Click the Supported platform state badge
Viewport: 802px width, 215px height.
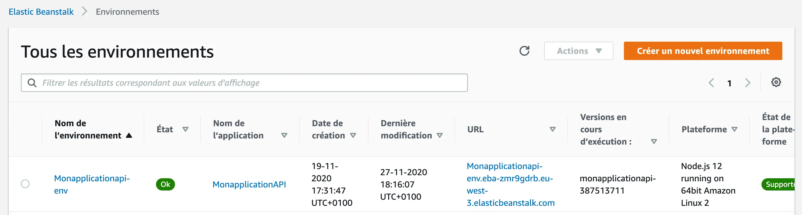point(778,184)
